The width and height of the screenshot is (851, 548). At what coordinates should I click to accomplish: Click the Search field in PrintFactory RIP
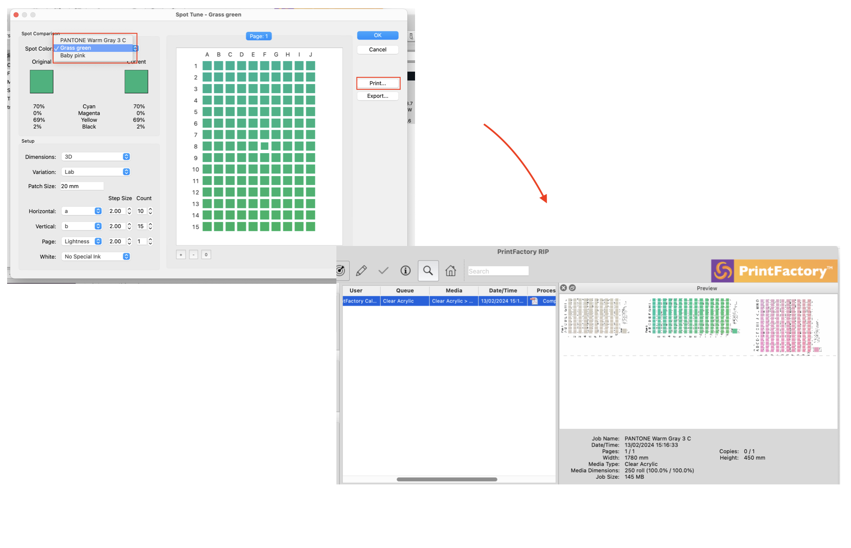(x=498, y=271)
